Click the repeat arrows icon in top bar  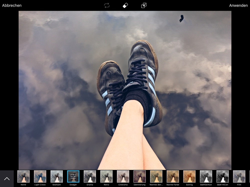[107, 5]
